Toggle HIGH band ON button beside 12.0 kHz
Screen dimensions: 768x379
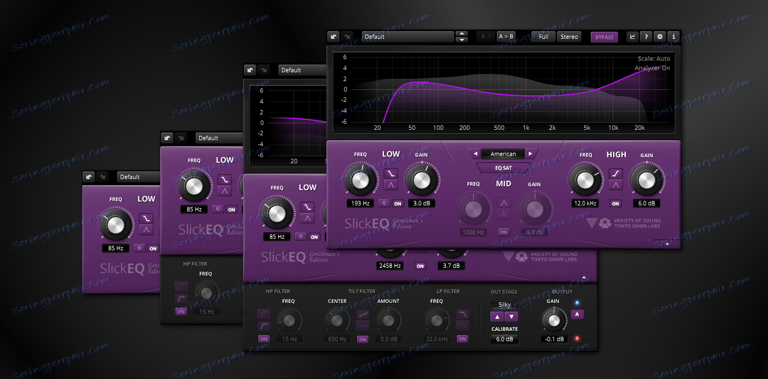[x=615, y=203]
